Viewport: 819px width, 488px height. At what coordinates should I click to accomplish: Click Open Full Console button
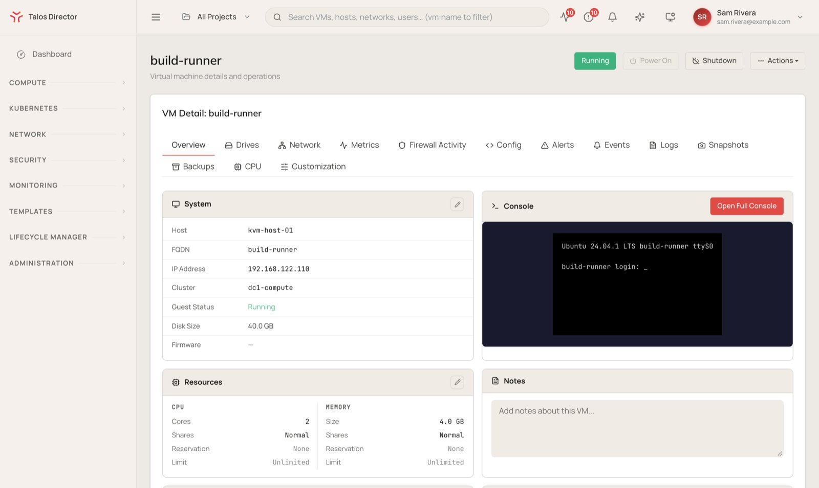747,206
